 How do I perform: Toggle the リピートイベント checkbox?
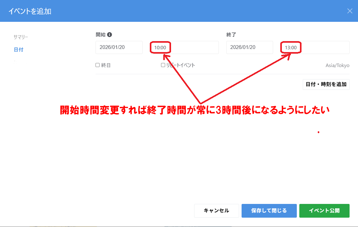point(163,65)
